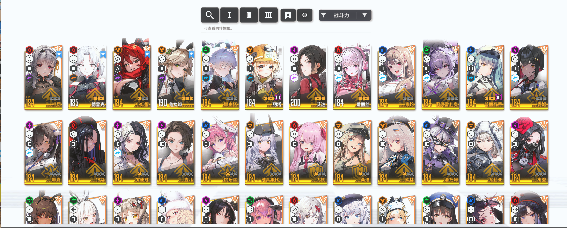Click the electric element icon on 艾达
Viewport: 567px width, 228px height.
(294, 50)
